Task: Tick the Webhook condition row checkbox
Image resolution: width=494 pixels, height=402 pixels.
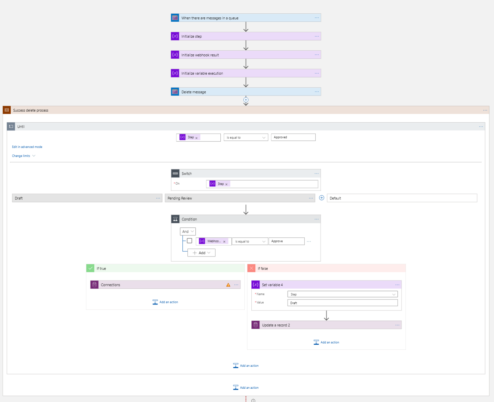Action: [x=189, y=241]
